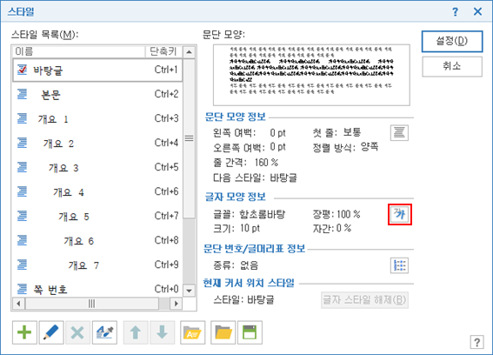
Task: Click the paragraph icon beside 개요 7
Action: (x=22, y=265)
